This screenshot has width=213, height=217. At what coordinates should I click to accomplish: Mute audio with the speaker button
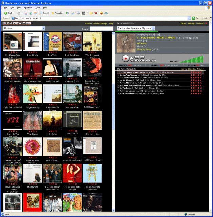point(154,61)
